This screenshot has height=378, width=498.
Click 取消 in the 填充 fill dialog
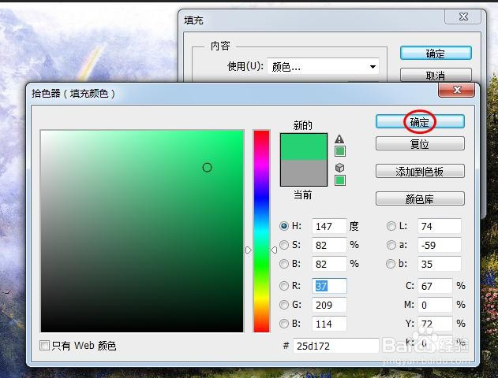tap(436, 76)
